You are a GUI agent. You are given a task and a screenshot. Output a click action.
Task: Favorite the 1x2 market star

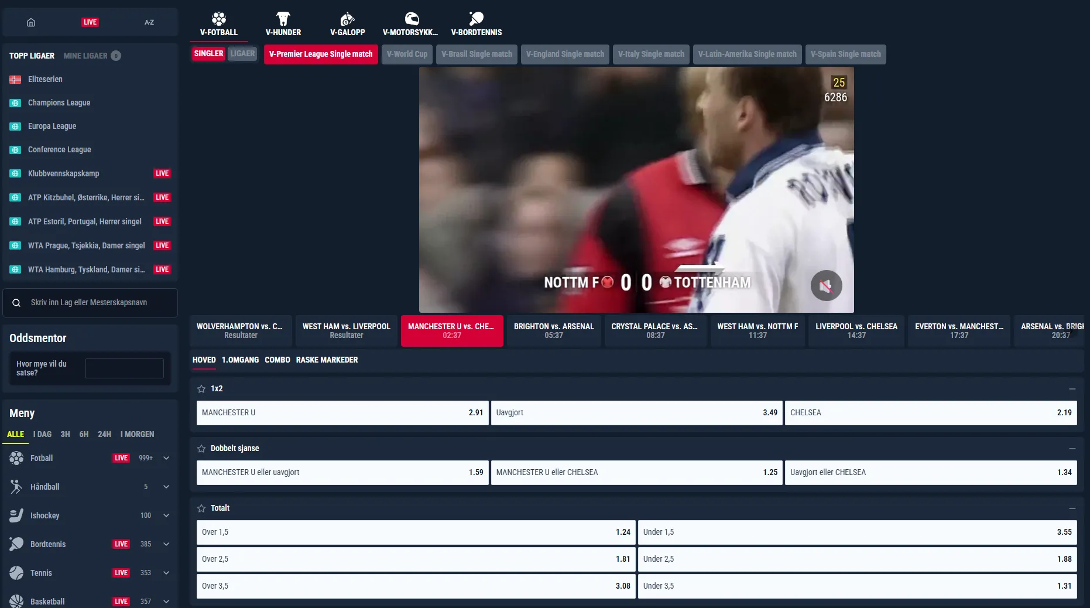(x=201, y=389)
